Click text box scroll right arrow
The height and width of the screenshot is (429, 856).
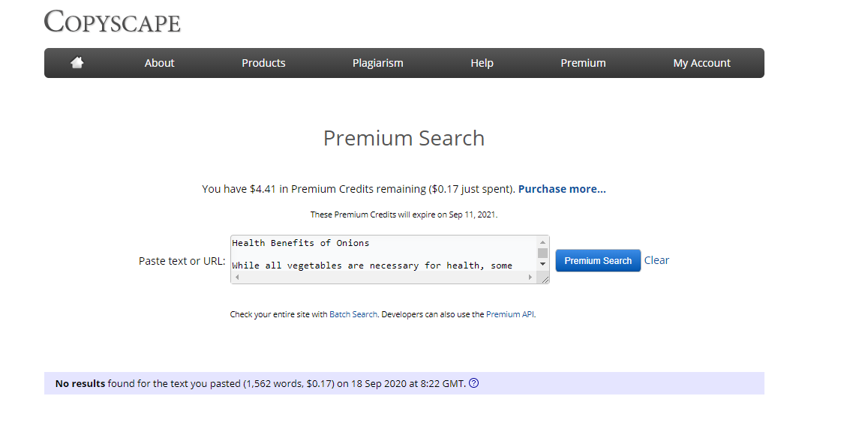tap(530, 277)
